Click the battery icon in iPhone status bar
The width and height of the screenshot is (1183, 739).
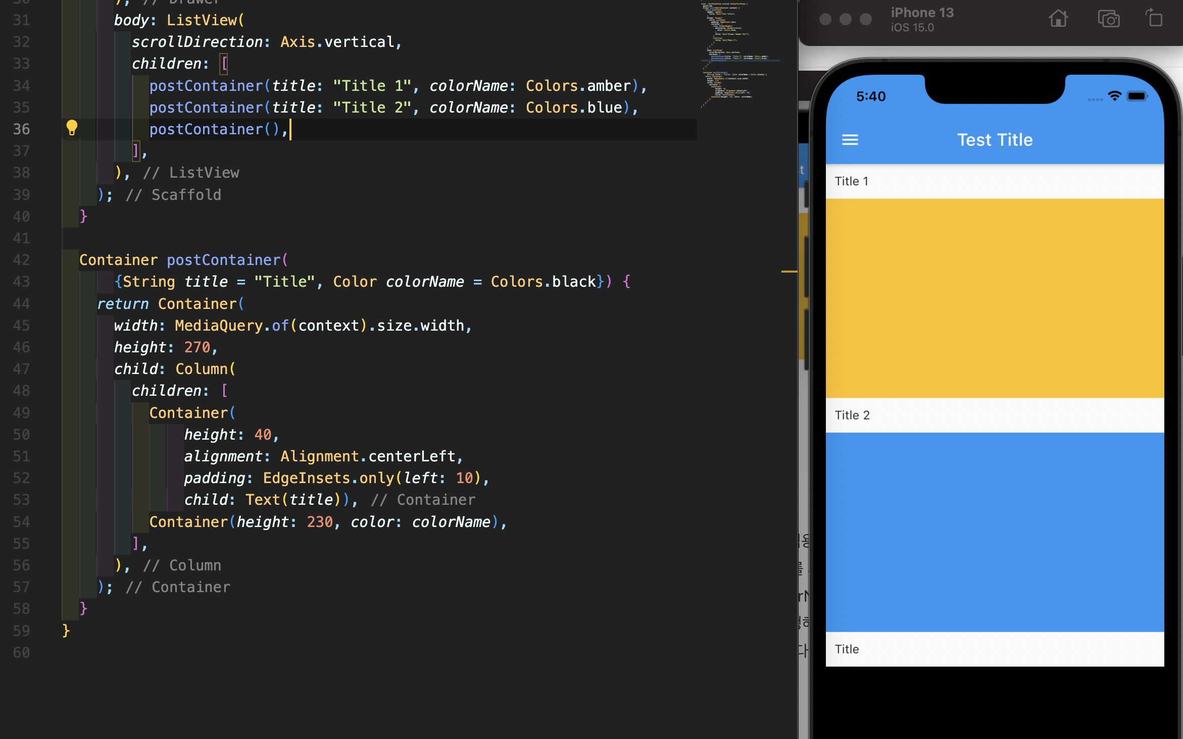coord(1137,96)
